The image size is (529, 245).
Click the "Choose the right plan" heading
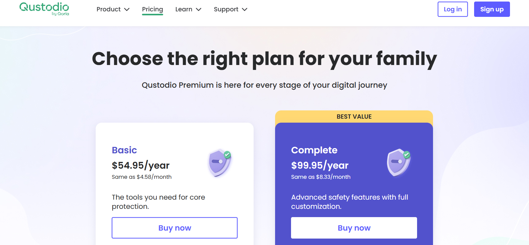(x=264, y=59)
